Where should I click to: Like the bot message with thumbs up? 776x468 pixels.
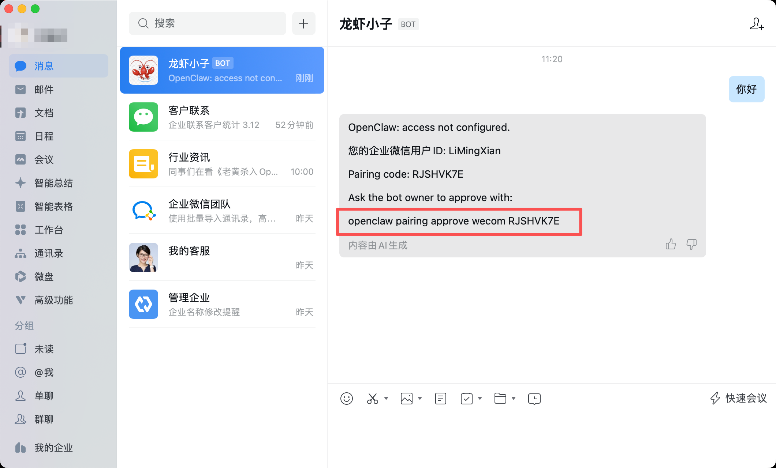point(671,244)
